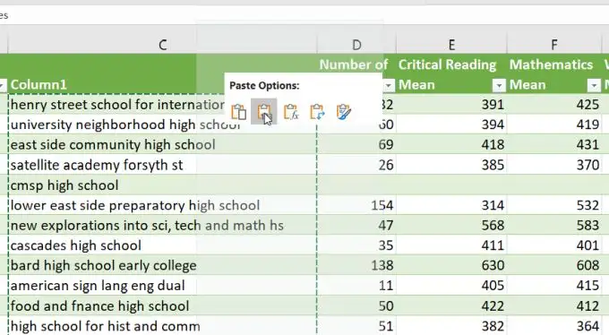This screenshot has height=335, width=609.
Task: Select the food and fnance high school cell
Action: click(162, 305)
